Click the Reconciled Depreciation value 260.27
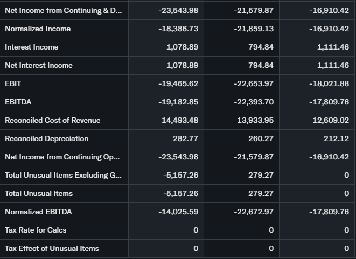The height and width of the screenshot is (259, 356). point(261,138)
